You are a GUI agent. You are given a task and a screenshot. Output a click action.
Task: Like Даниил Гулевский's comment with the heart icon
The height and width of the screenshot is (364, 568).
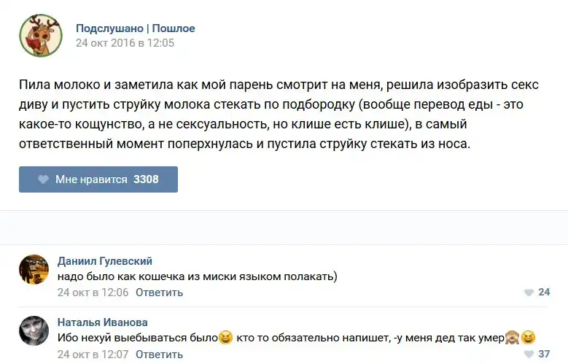[529, 293]
